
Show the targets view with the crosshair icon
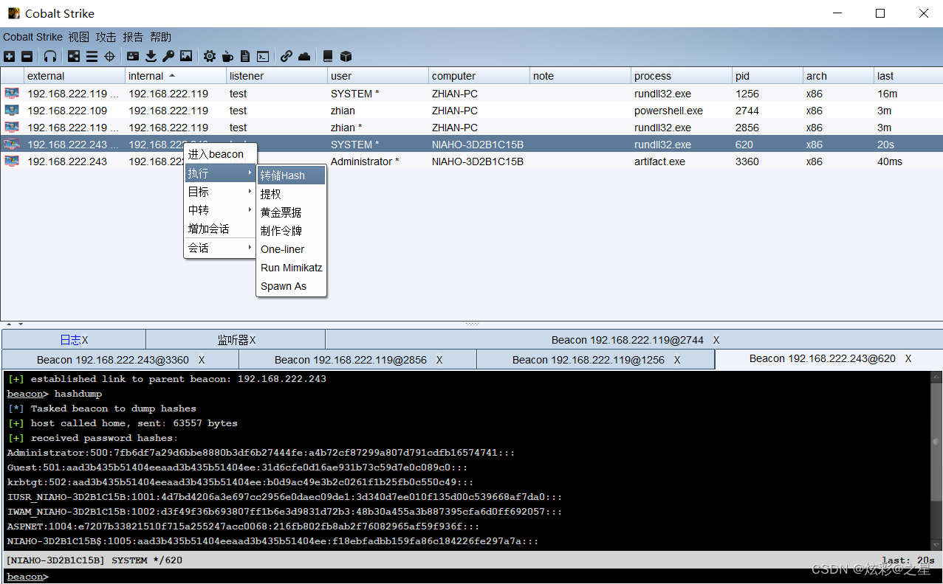(x=110, y=56)
